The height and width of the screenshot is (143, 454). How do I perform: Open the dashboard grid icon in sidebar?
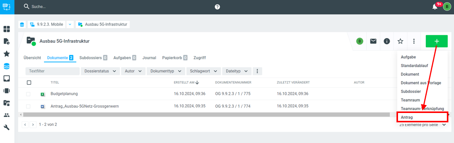(6, 29)
